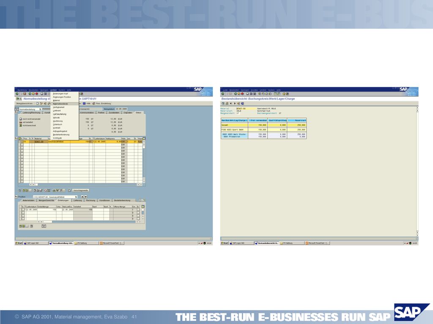Click Bestandsübersicht vertical scrollbar

pyautogui.click(x=417, y=171)
